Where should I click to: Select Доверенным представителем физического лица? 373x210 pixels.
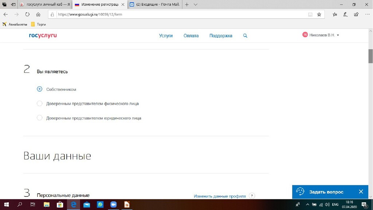(x=39, y=104)
